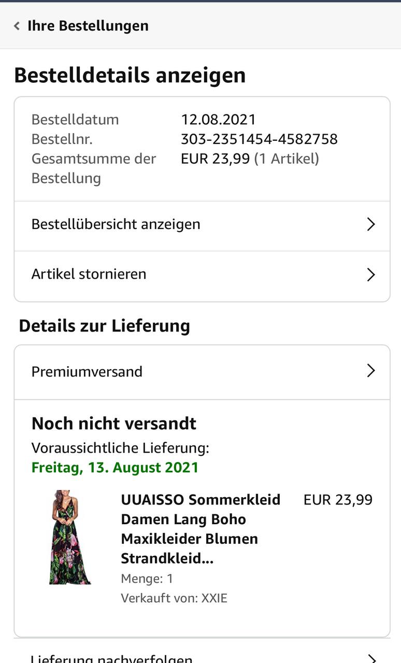Click the chevron beside Bestellübersicht anzeigen

pos(371,224)
